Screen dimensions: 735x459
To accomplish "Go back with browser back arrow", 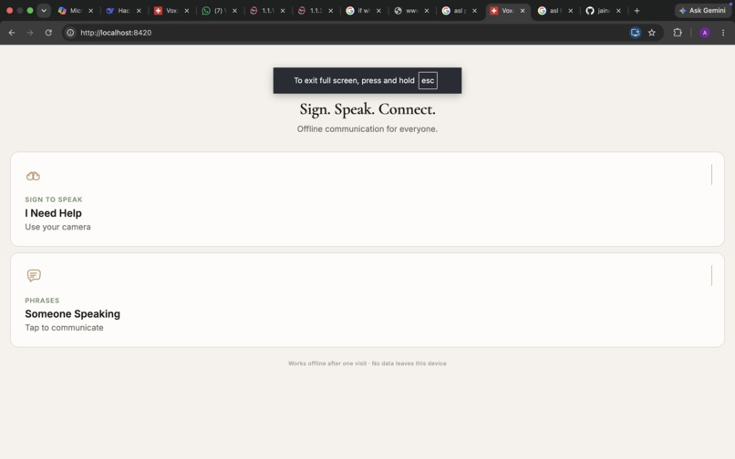I will [x=12, y=33].
